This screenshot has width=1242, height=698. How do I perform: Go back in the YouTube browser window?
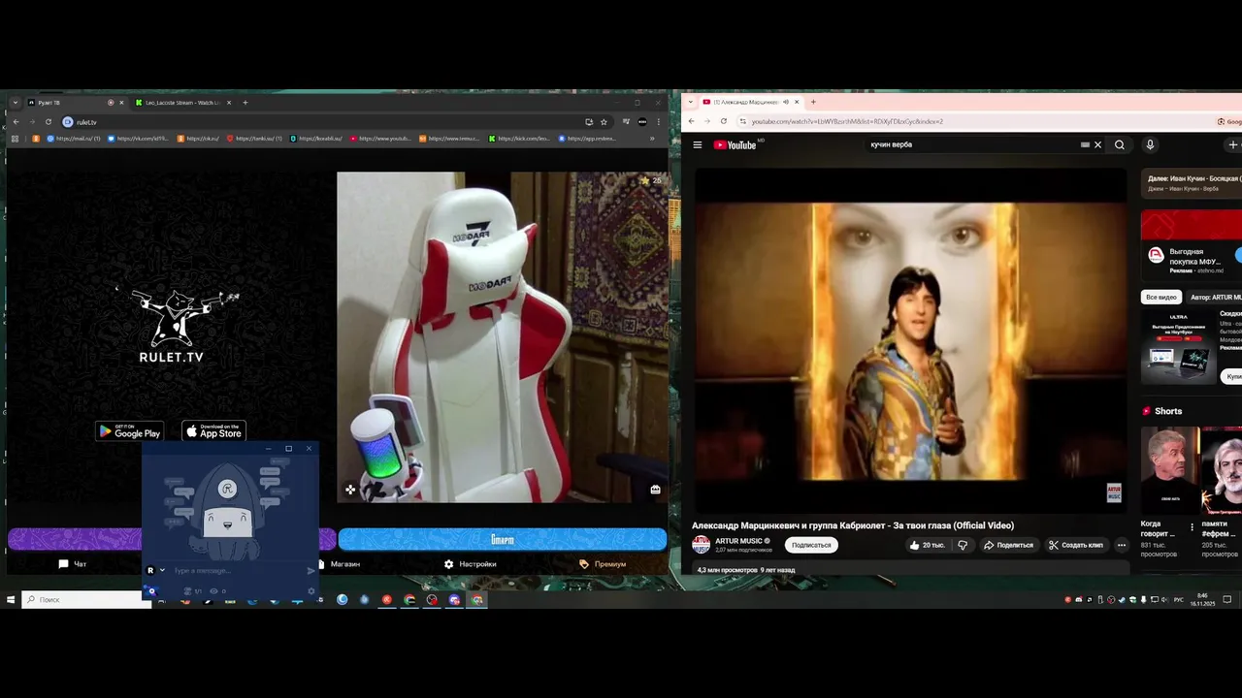tap(691, 121)
